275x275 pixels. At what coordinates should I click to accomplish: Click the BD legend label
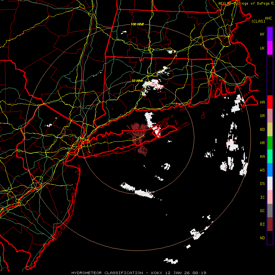coord(262,130)
